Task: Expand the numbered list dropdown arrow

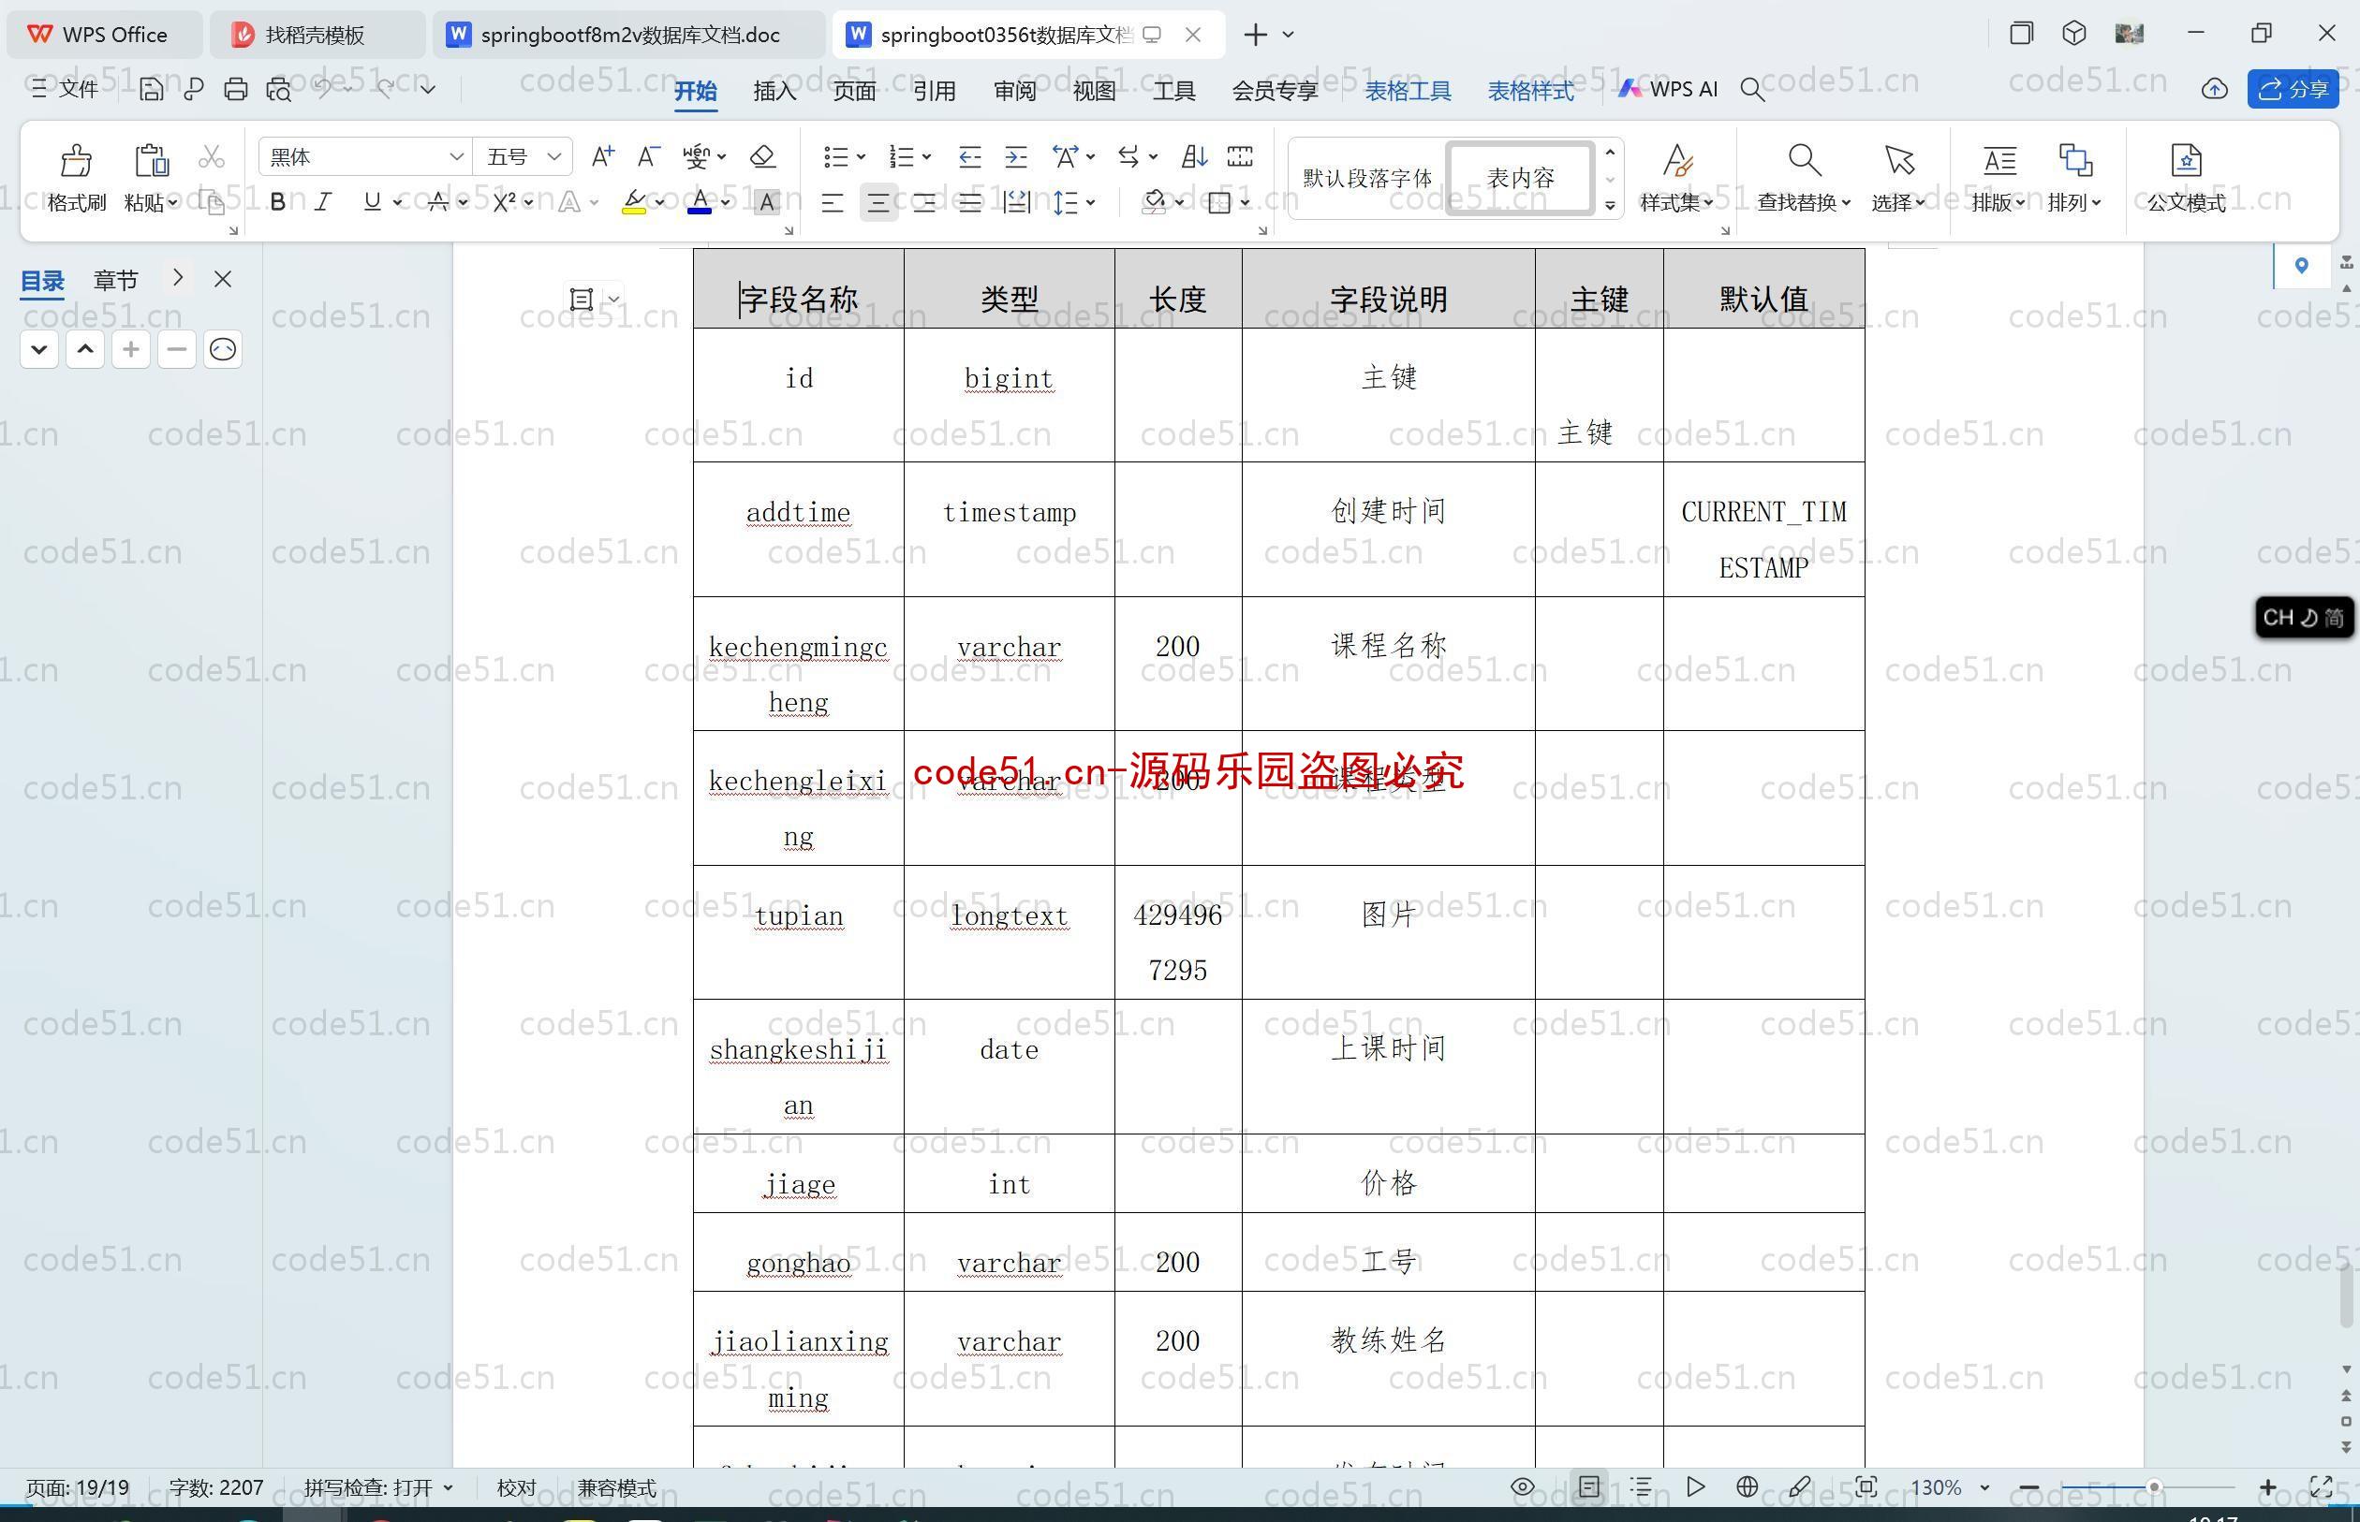Action: click(x=926, y=156)
